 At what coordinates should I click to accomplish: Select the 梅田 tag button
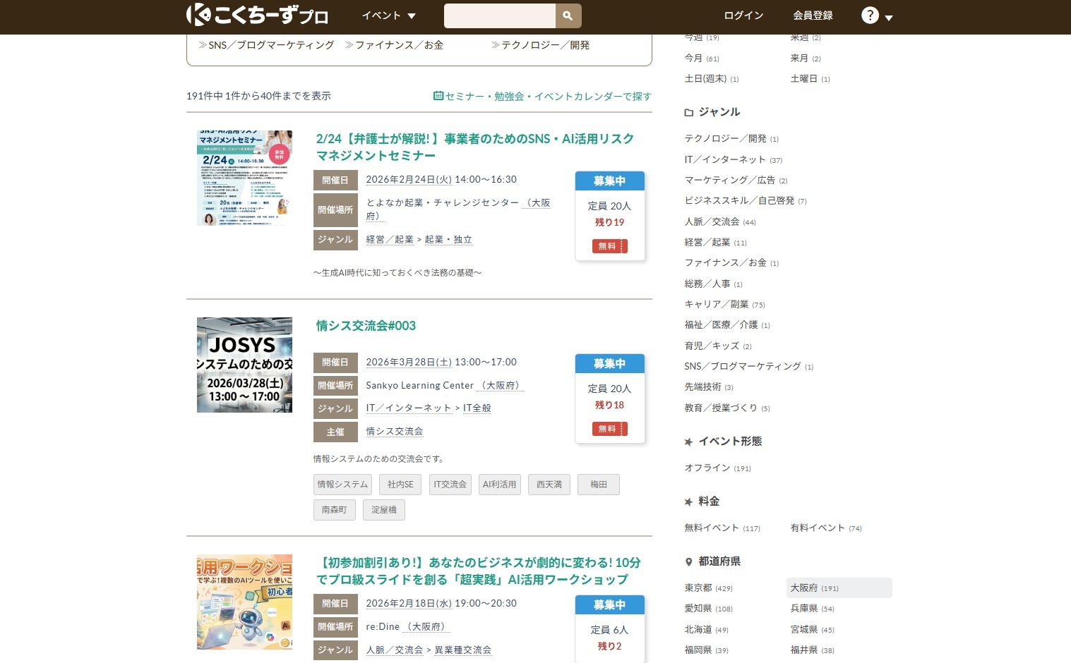pyautogui.click(x=598, y=485)
